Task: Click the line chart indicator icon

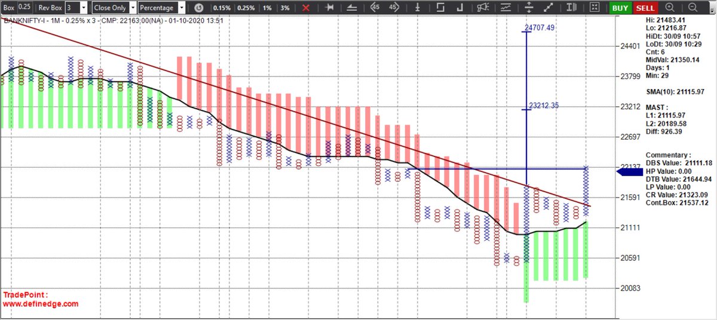Action: pos(506,8)
